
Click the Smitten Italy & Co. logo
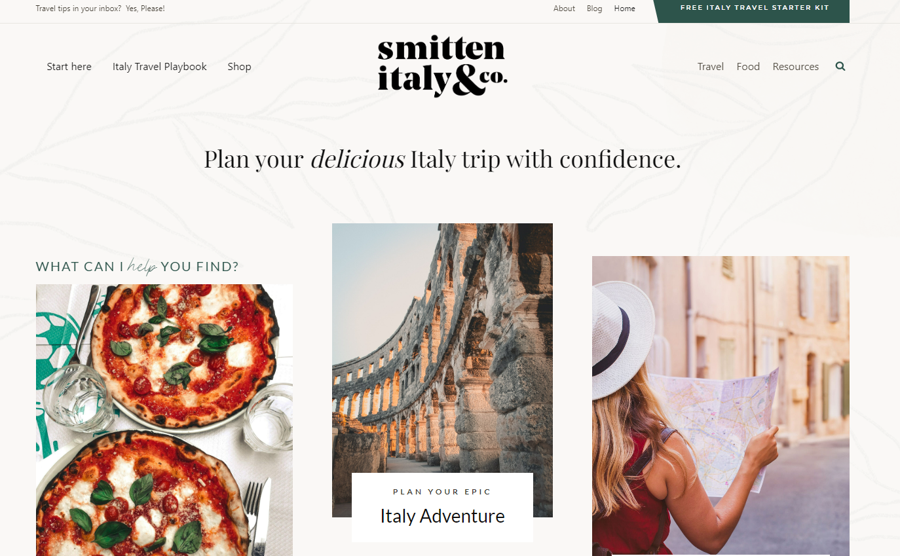coord(442,66)
